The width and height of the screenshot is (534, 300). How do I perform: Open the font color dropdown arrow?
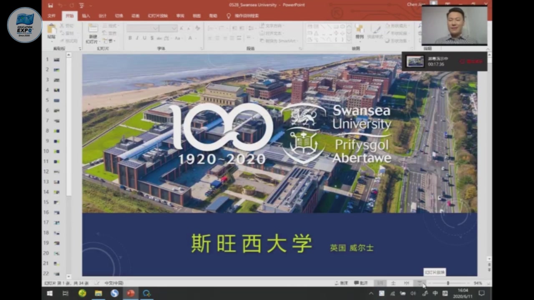pyautogui.click(x=195, y=38)
